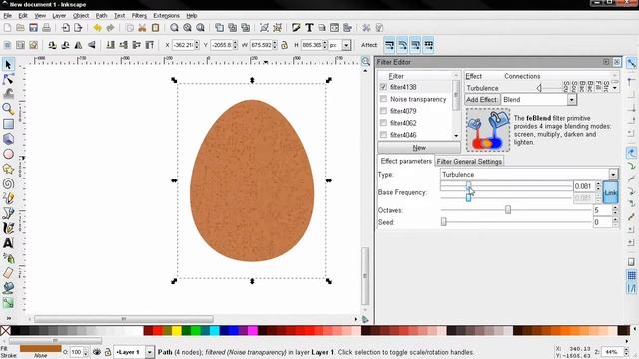Select the Ellipse tool
This screenshot has height=359, width=639.
(x=8, y=154)
